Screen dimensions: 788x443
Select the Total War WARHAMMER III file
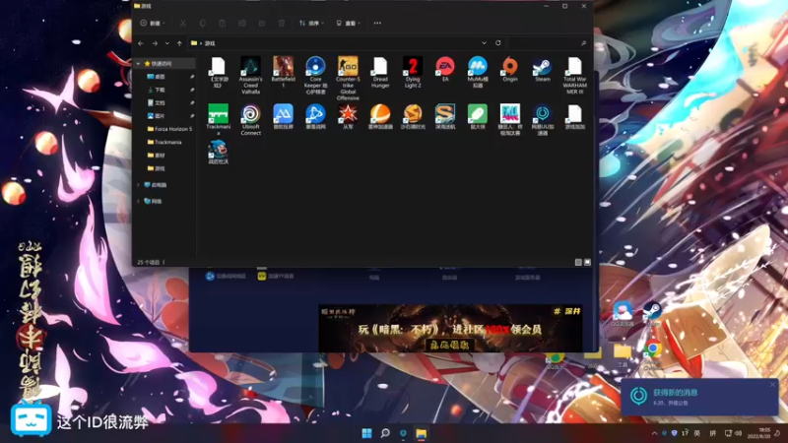(574, 75)
